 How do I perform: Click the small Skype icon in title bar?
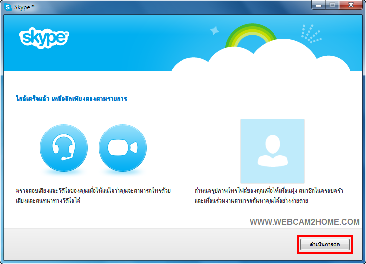[8, 6]
